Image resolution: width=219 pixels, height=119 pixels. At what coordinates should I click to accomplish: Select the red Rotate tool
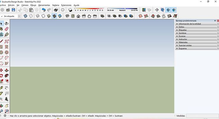[x=1, y=76]
